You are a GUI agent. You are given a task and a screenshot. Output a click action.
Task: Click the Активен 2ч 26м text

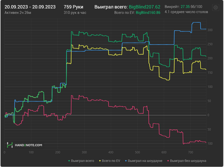coord(18,13)
